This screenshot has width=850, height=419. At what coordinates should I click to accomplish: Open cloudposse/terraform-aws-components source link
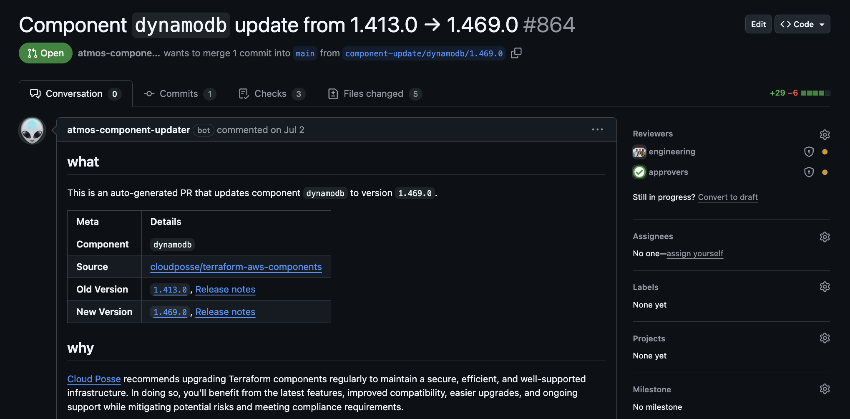tap(236, 267)
